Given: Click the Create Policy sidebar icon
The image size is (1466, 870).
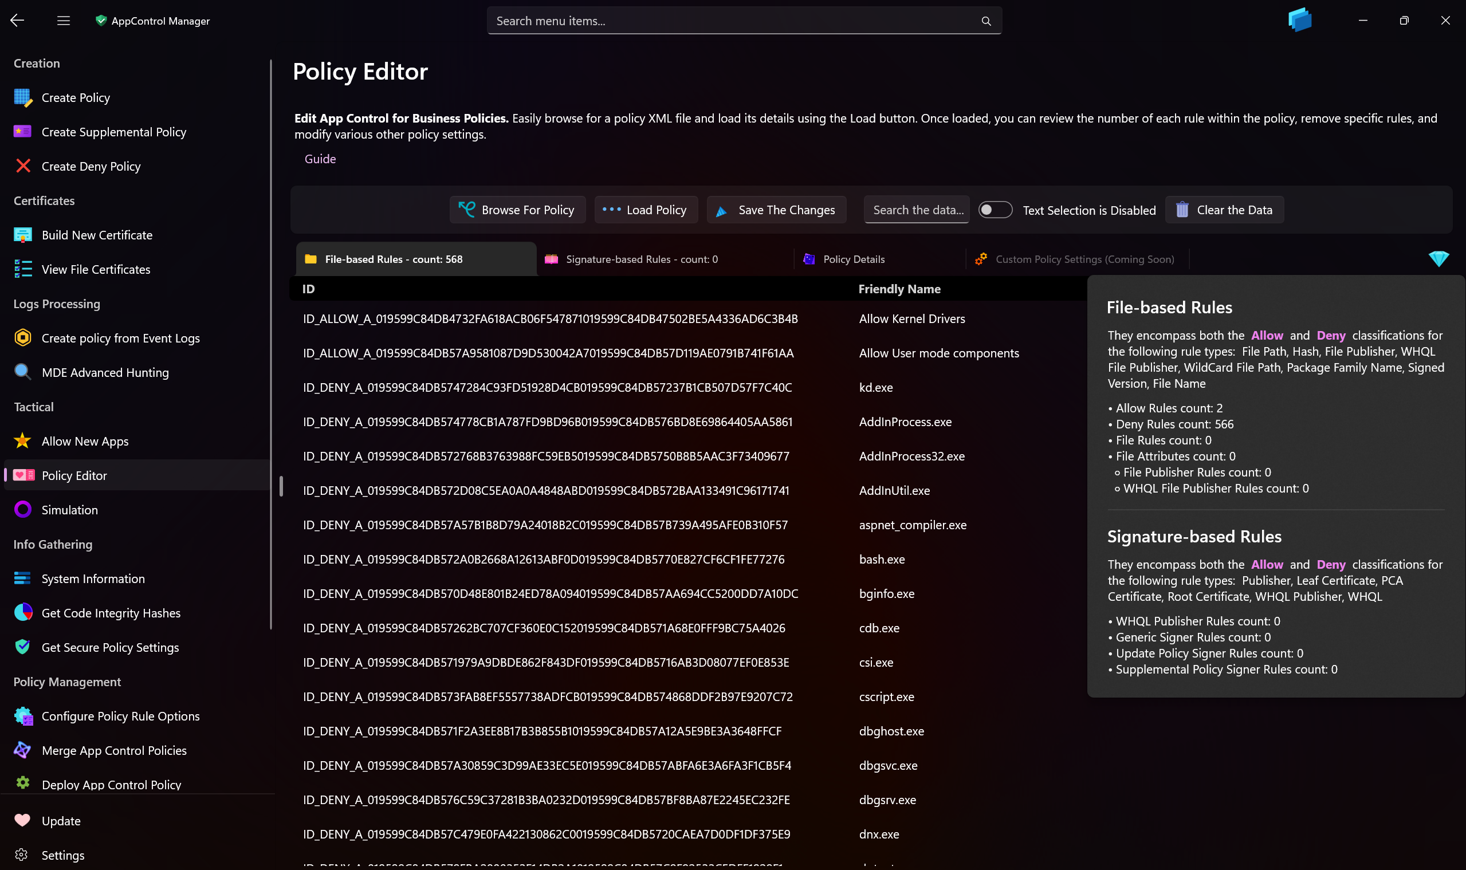Looking at the screenshot, I should point(23,97).
